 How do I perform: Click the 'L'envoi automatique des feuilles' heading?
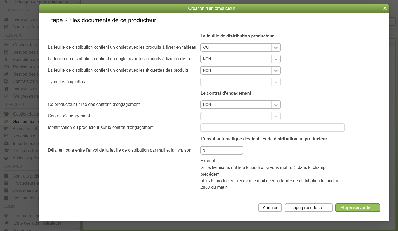click(264, 139)
